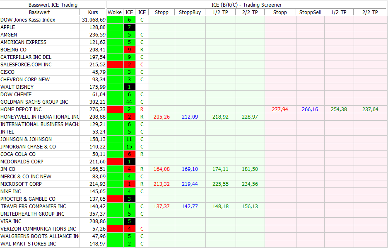Viewport: 388px width, 248px height.
Task: Click Home Depot sell Stopp 277,94
Action: (280, 109)
